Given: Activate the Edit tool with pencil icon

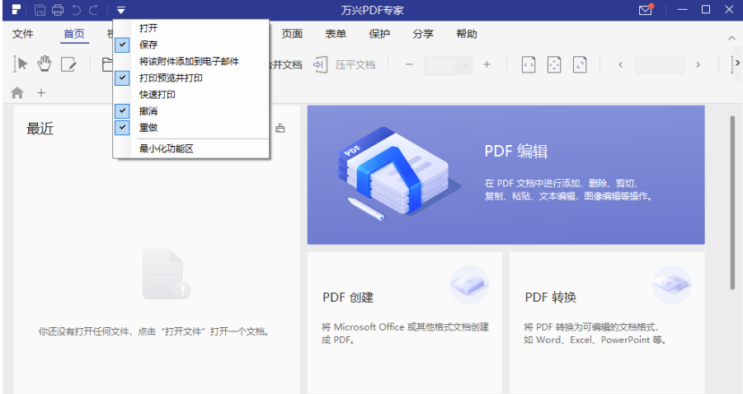Looking at the screenshot, I should (x=68, y=64).
